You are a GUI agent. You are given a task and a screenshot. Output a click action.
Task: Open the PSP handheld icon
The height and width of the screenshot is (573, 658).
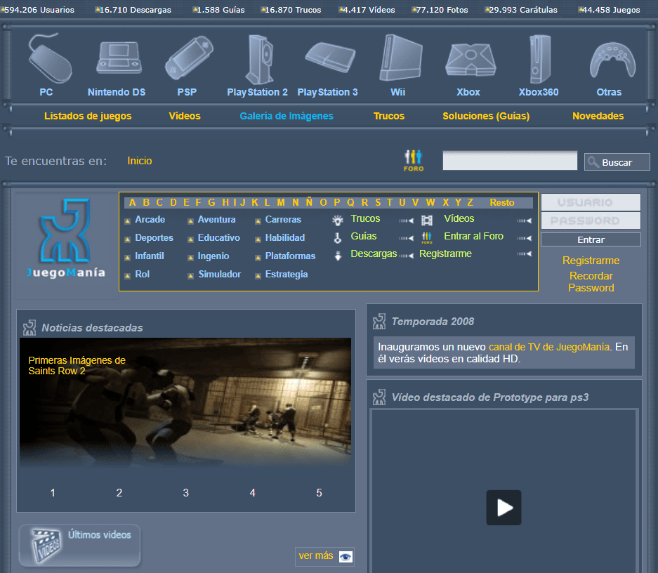(187, 59)
